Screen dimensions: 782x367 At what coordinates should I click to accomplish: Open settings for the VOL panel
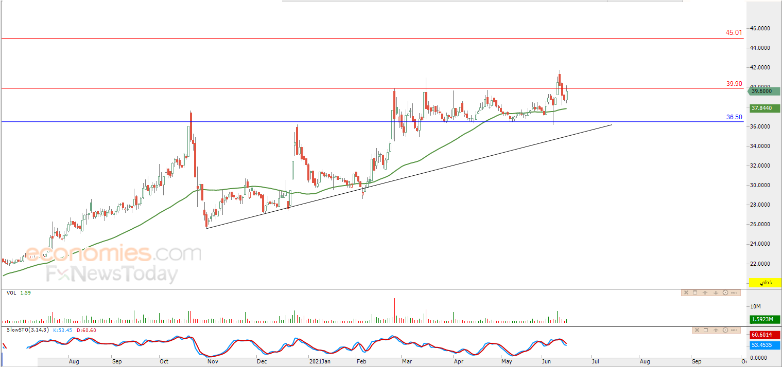725,293
